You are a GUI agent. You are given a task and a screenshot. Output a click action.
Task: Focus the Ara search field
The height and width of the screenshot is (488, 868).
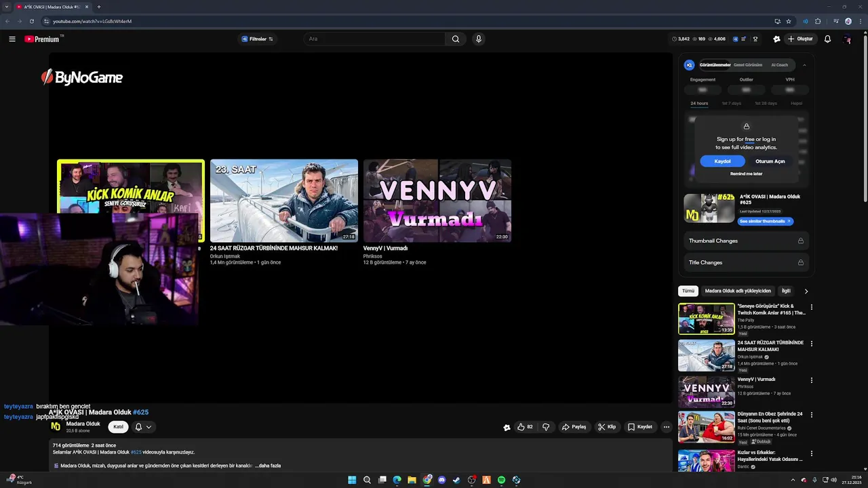click(375, 39)
